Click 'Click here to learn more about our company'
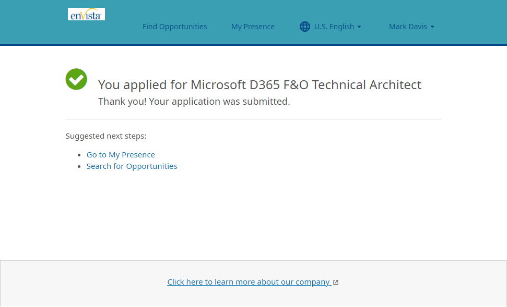Screen dimensions: 507x307 coord(248,282)
